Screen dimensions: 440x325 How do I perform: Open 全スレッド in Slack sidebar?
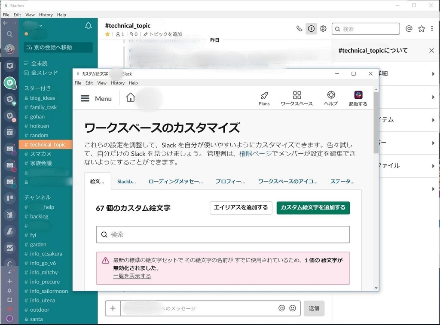pyautogui.click(x=41, y=73)
